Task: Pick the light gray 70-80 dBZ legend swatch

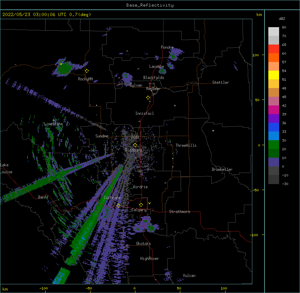Action: click(x=274, y=31)
